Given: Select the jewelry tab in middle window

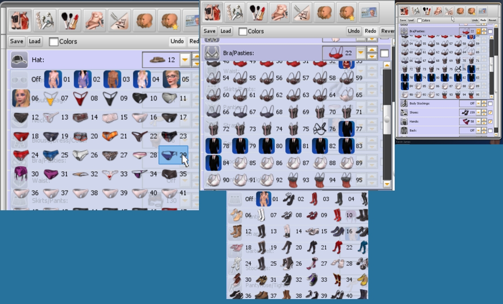Looking at the screenshot, I should click(235, 13).
